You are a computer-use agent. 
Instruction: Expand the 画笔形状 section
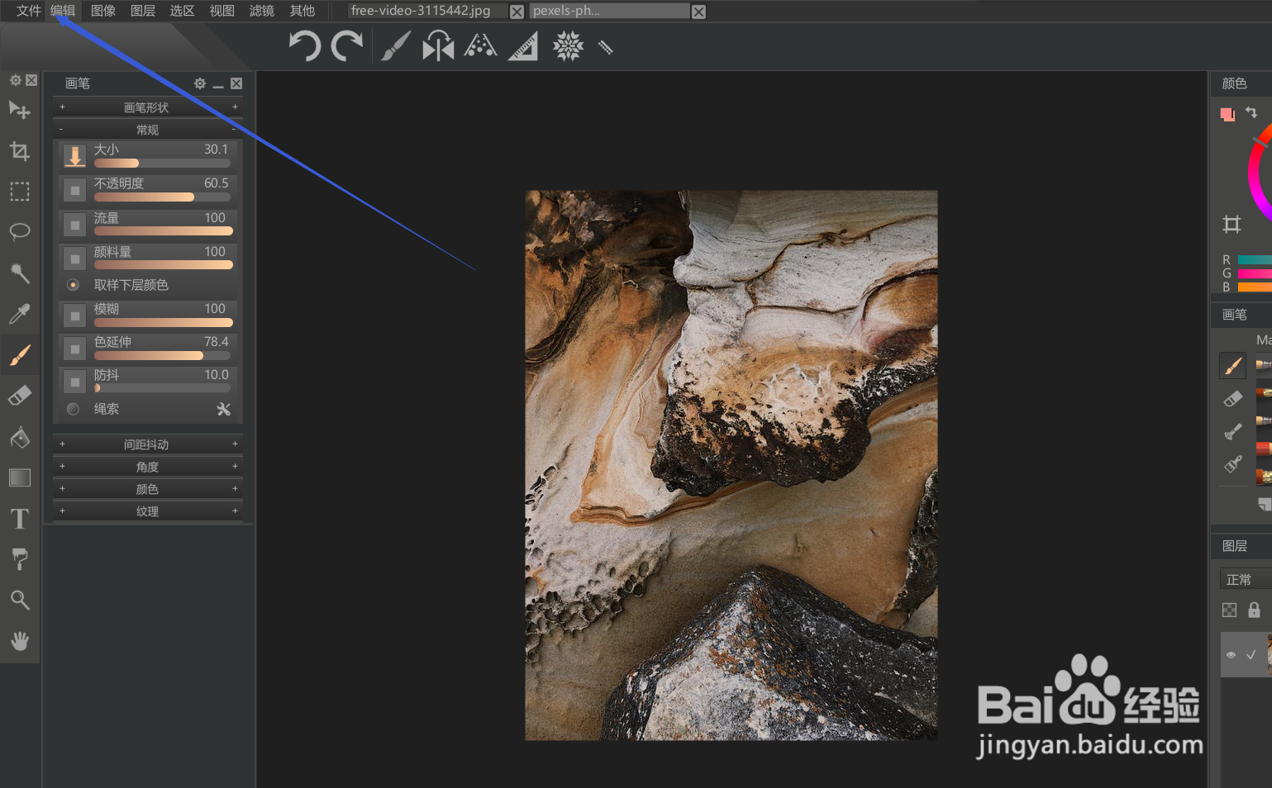click(148, 107)
